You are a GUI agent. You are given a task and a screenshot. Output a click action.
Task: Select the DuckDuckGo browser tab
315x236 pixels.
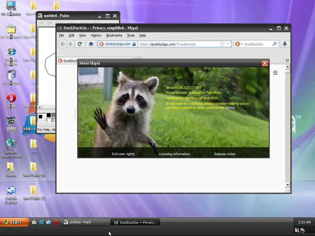(x=67, y=61)
